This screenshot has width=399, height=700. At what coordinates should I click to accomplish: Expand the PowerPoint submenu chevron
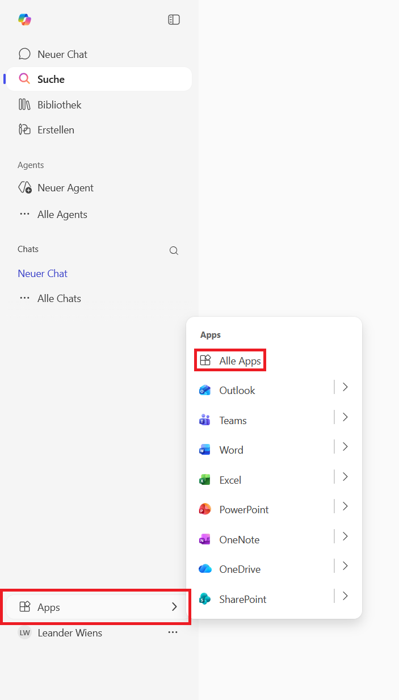345,506
